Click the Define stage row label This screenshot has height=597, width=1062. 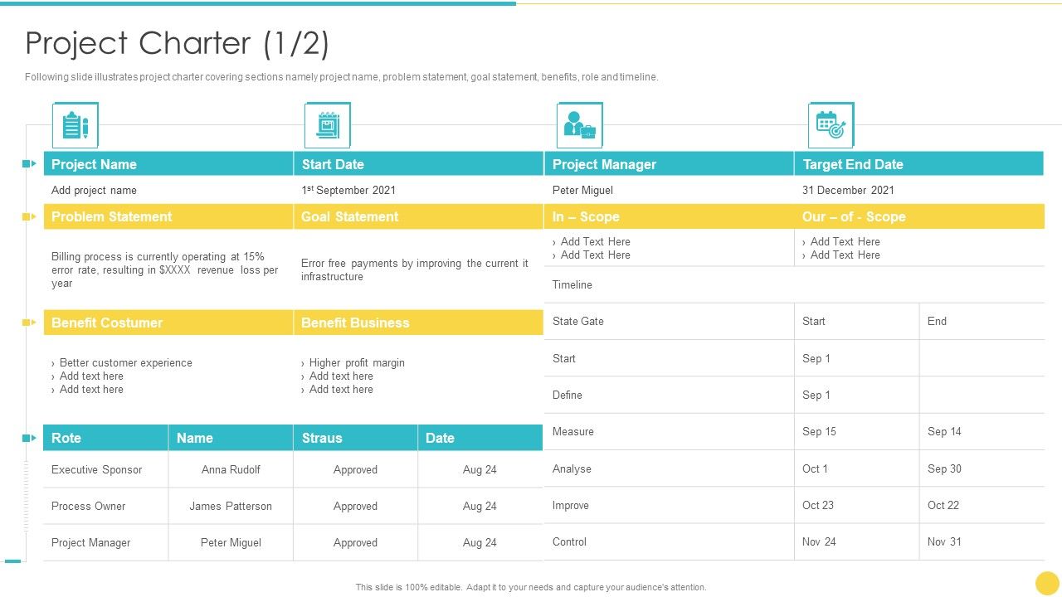[x=568, y=395]
